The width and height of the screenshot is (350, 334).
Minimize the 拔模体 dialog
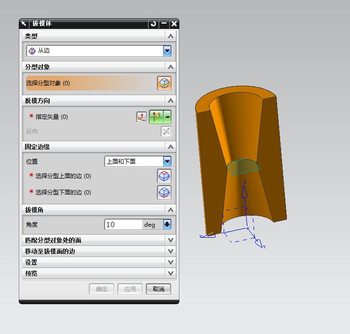[x=164, y=24]
